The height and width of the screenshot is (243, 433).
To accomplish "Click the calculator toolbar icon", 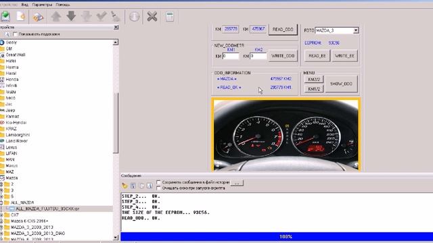I will 170,16.
